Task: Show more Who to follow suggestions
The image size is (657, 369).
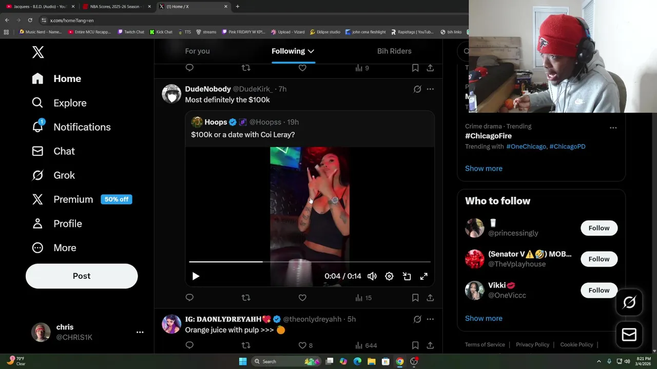Action: [x=484, y=318]
